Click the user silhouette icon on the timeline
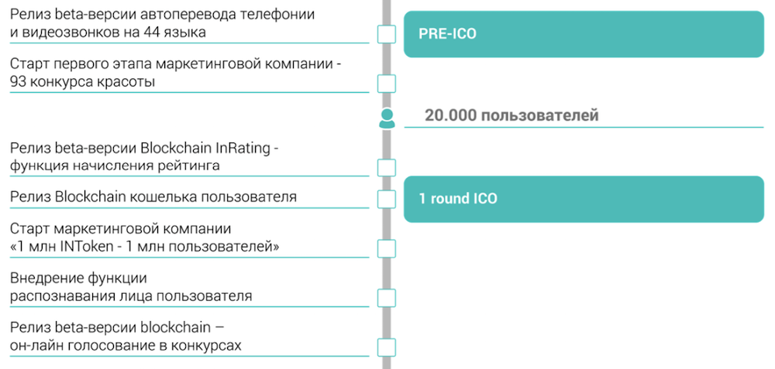Image resolution: width=775 pixels, height=369 pixels. pos(387,118)
